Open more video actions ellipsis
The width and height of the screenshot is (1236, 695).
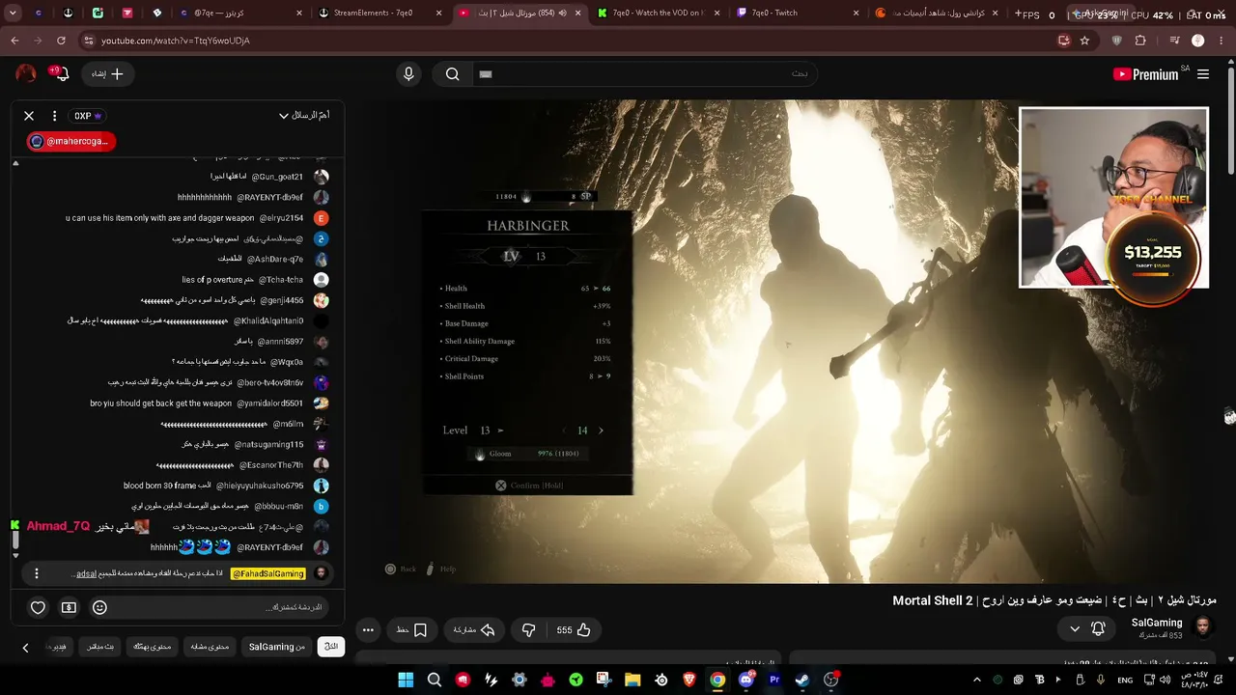[x=368, y=630]
